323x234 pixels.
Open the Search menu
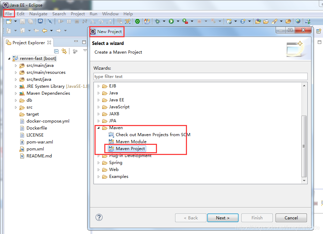[59, 14]
